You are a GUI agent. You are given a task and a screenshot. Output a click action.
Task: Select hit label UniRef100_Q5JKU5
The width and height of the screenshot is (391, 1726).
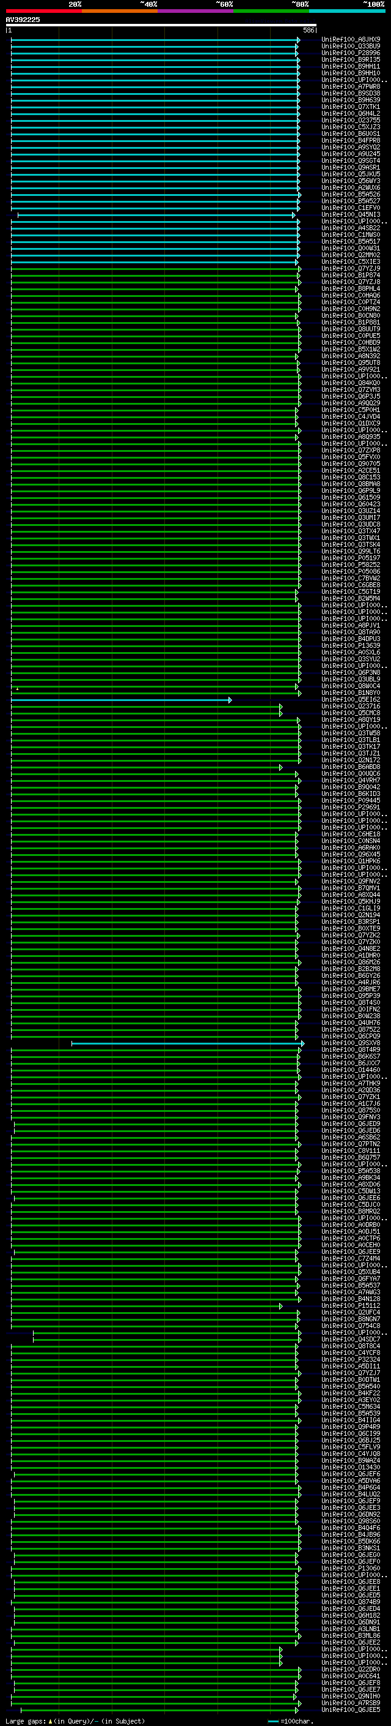tap(351, 174)
